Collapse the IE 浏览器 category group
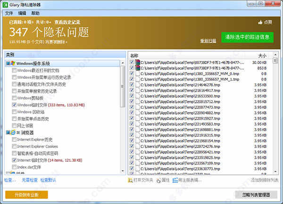 point(7,133)
